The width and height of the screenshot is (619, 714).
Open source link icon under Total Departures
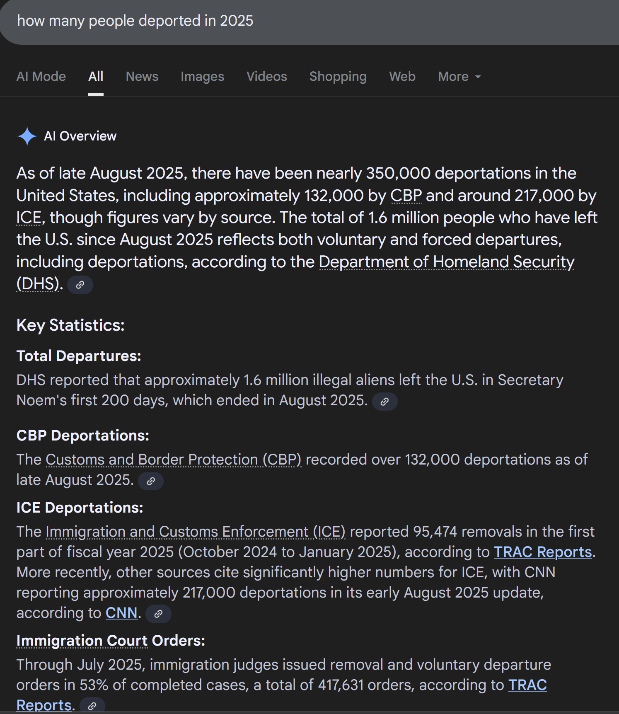[x=384, y=402]
